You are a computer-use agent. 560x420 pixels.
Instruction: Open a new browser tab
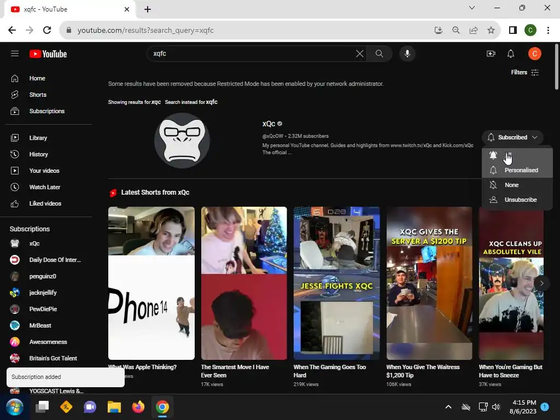pos(148,9)
